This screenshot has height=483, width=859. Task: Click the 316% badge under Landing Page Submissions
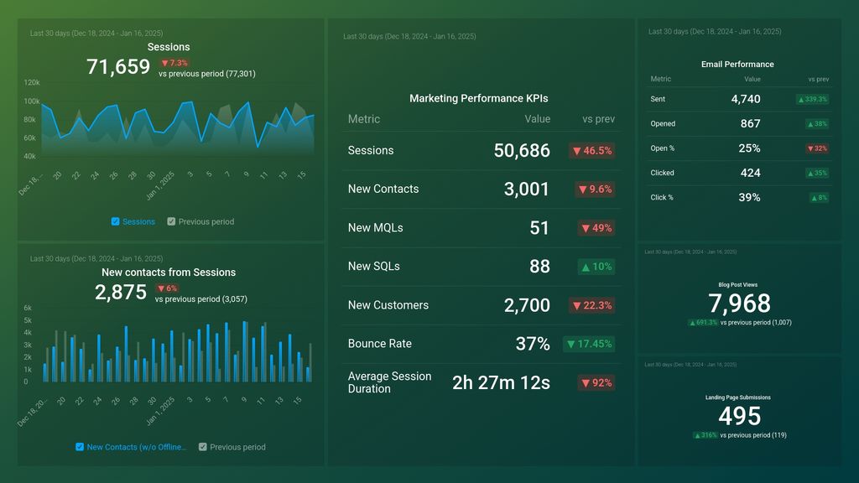click(x=705, y=435)
